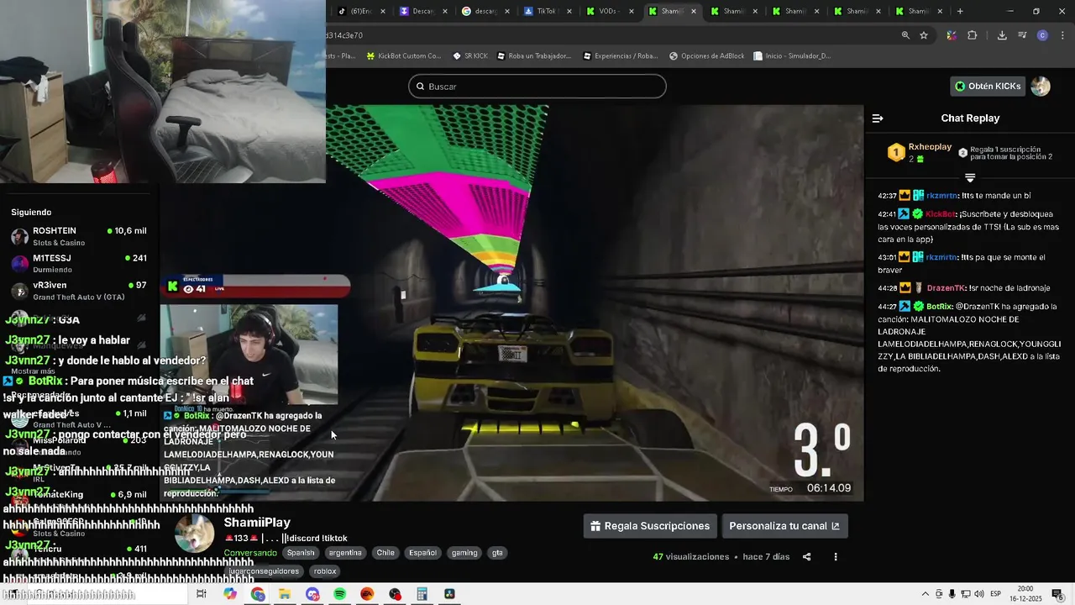
Task: Bookmark this page with star icon
Action: click(x=924, y=35)
